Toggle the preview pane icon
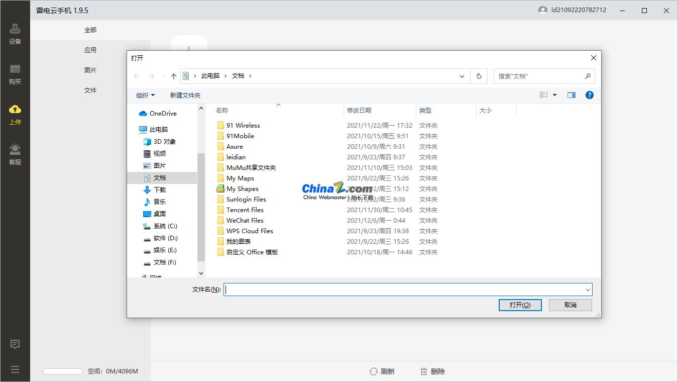 point(572,95)
